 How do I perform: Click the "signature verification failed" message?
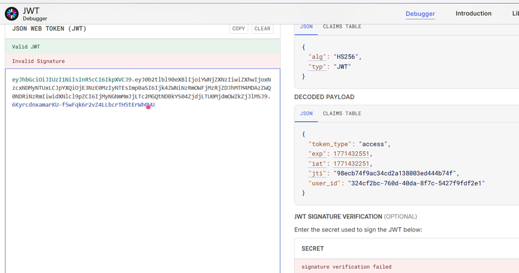(x=346, y=267)
